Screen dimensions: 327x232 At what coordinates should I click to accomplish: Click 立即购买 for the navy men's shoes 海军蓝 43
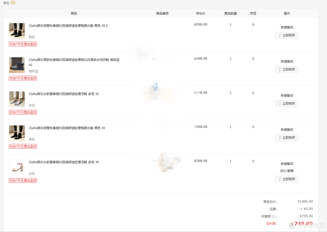[286, 69]
